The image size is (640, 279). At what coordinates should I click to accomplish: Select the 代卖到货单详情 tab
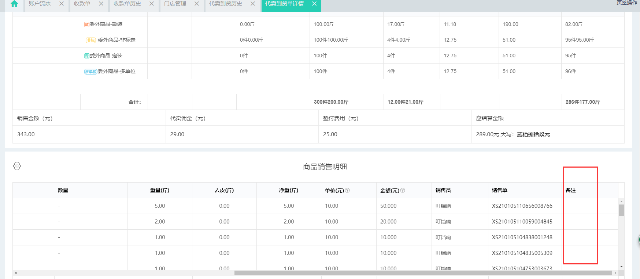[284, 4]
